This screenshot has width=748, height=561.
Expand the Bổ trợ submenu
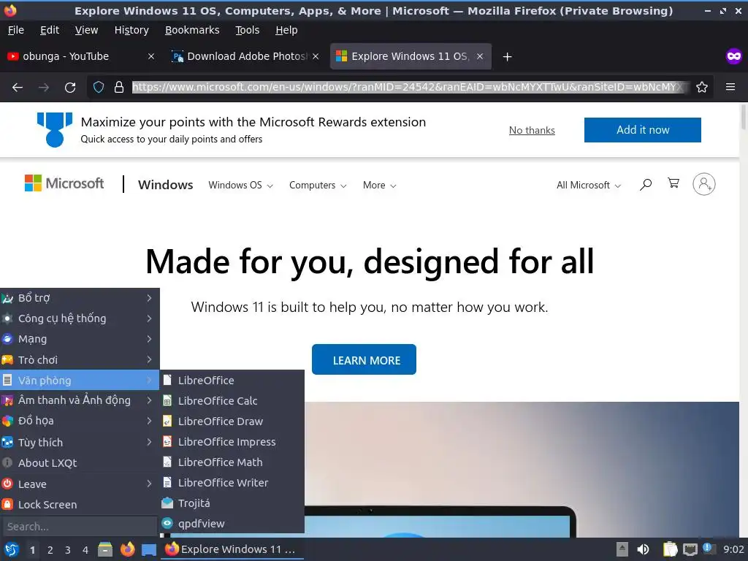click(x=80, y=298)
